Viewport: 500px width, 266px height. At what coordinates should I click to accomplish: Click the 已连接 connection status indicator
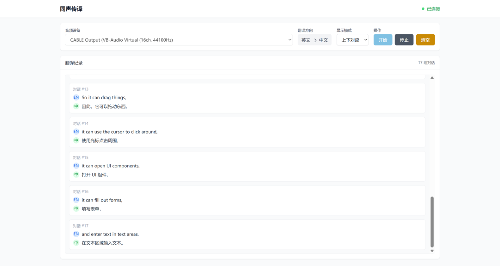point(431,9)
